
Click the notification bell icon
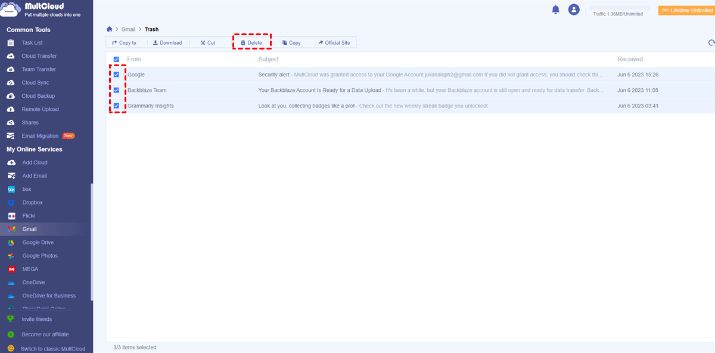click(555, 10)
